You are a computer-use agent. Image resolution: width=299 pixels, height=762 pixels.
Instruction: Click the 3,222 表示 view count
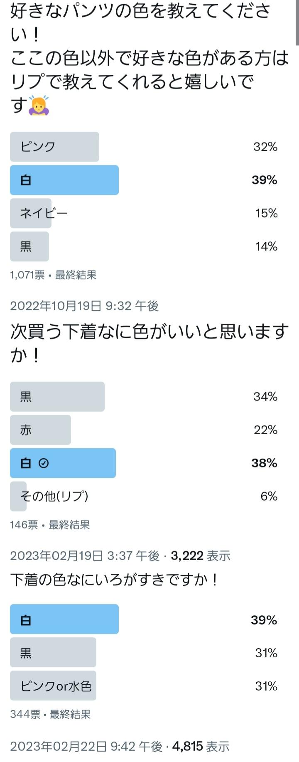click(x=201, y=556)
